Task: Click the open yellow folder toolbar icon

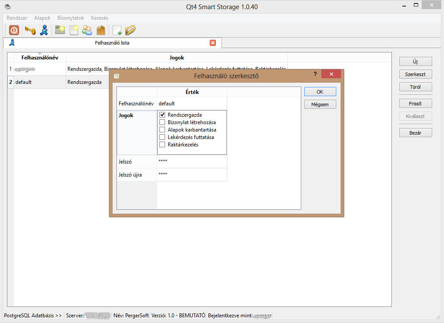Action: pos(130,30)
